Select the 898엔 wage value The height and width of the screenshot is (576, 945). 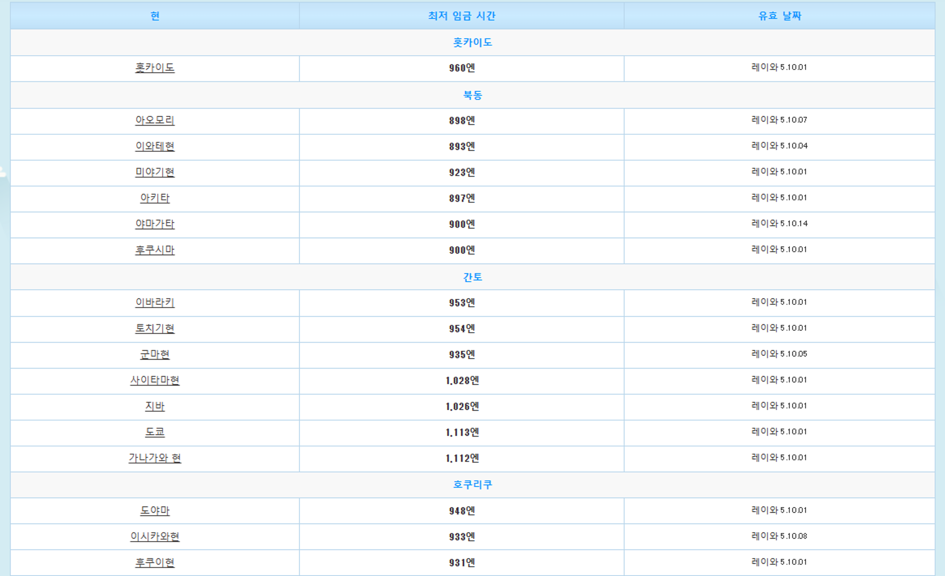tap(462, 120)
